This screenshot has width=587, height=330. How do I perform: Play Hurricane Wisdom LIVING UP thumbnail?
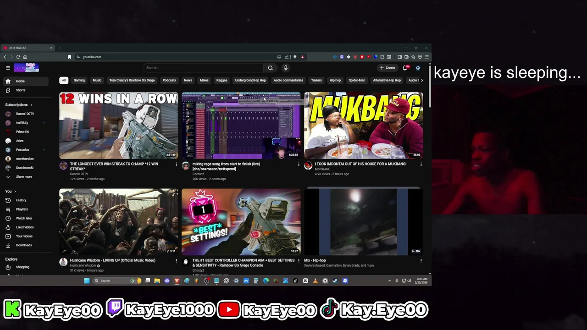pos(118,222)
